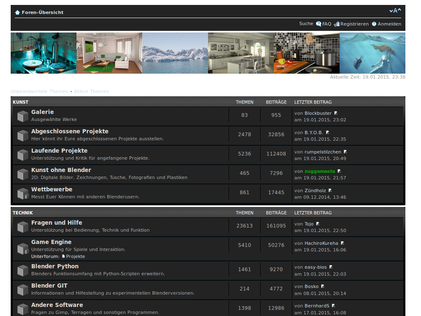Click the underwater mermaid banner image
Viewport: 421px width, 316px height.
pyautogui.click(x=372, y=53)
